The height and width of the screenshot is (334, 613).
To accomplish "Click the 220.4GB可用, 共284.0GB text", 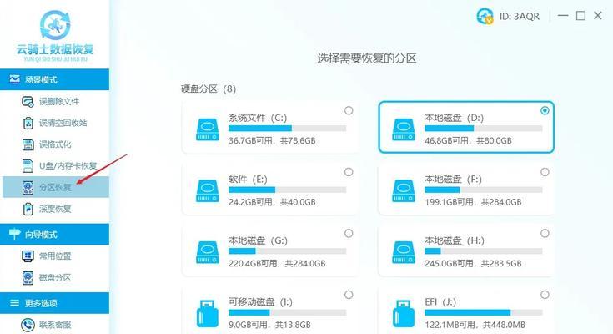I will (277, 264).
